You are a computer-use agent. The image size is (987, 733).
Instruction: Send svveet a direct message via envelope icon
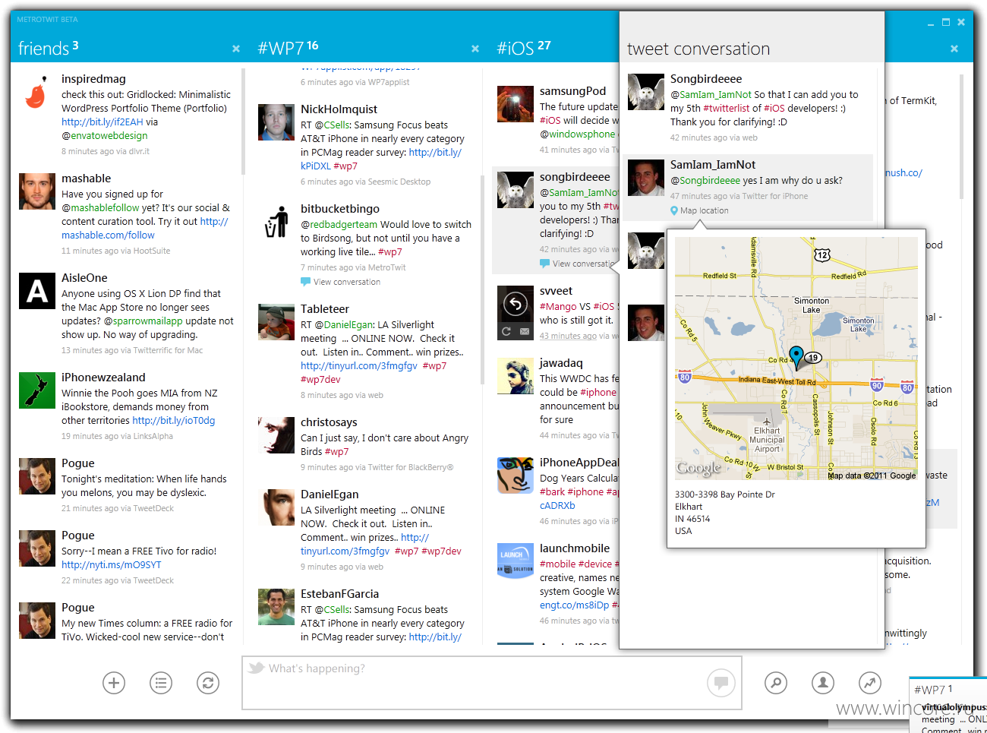(x=525, y=331)
